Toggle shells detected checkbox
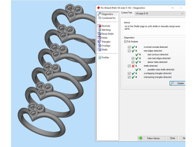The height and width of the screenshot is (147, 196). 129,66
